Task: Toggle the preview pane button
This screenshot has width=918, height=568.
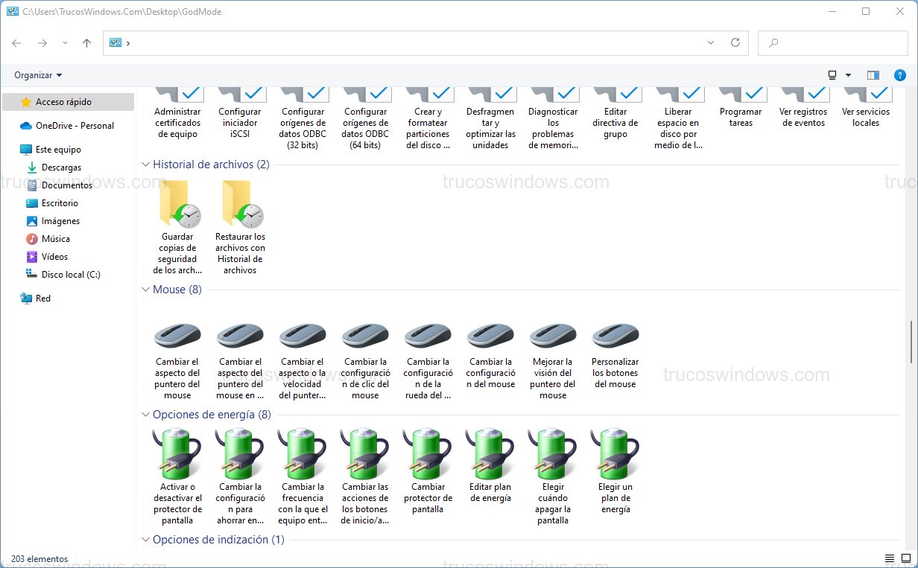Action: coord(873,75)
